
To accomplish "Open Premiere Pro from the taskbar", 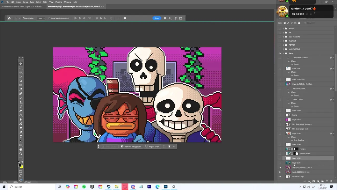I will 149,187.
